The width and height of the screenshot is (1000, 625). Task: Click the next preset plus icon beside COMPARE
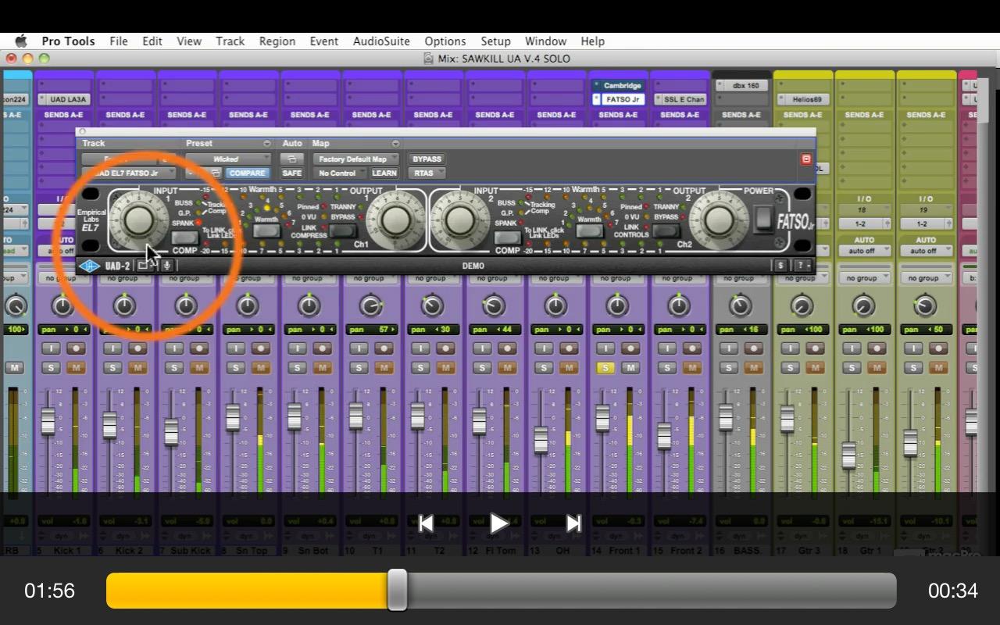[x=214, y=173]
